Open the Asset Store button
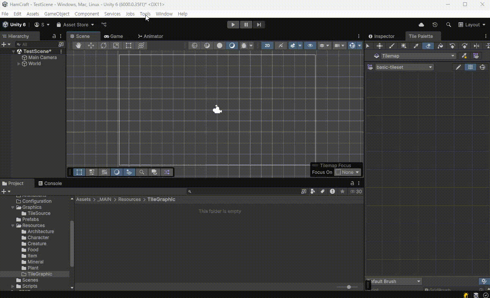This screenshot has width=490, height=298. tap(75, 25)
